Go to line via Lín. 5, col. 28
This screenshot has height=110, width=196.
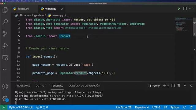click(x=124, y=107)
